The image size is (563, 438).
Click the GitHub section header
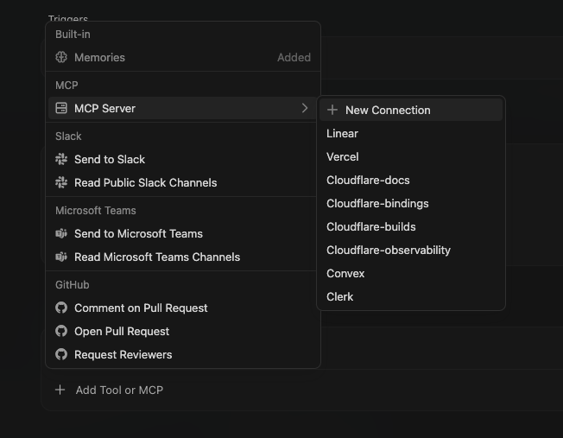[x=73, y=284]
